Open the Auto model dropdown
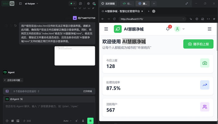Image resolution: width=218 pixels, height=124 pixels. coord(67,121)
